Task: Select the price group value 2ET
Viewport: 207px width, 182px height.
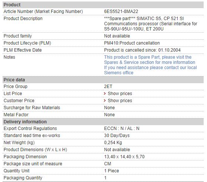Action: pyautogui.click(x=108, y=87)
